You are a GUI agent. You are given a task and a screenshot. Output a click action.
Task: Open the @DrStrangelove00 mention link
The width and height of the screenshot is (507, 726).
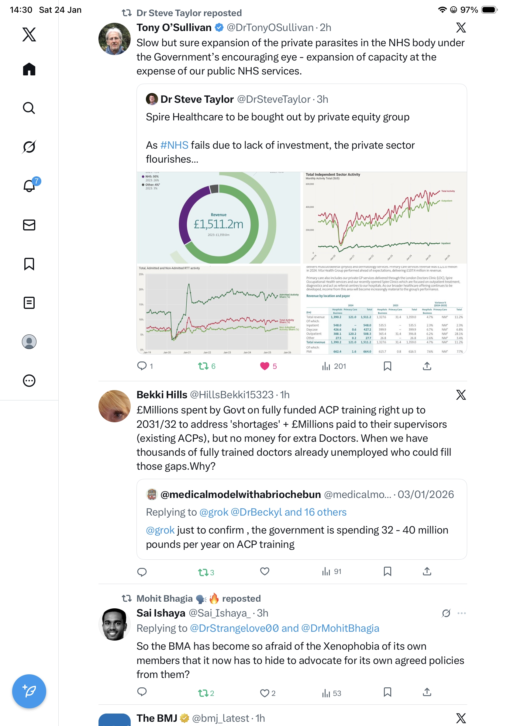(234, 628)
